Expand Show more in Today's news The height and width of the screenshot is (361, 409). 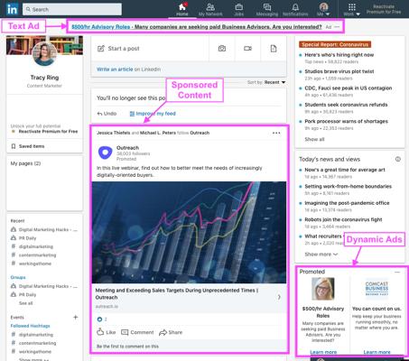[321, 255]
